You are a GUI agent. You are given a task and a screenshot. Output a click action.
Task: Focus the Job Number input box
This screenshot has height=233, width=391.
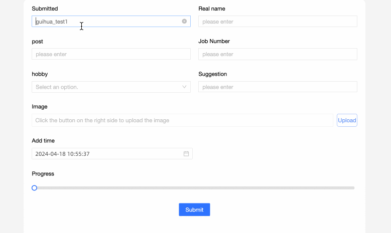click(x=278, y=54)
